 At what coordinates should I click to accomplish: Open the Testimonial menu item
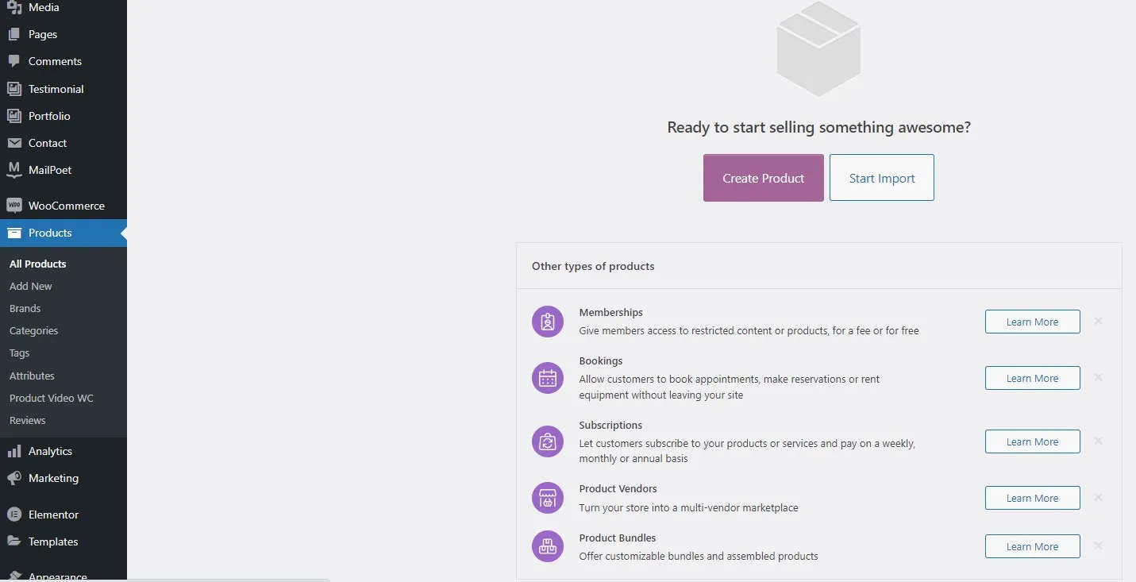coord(64,89)
